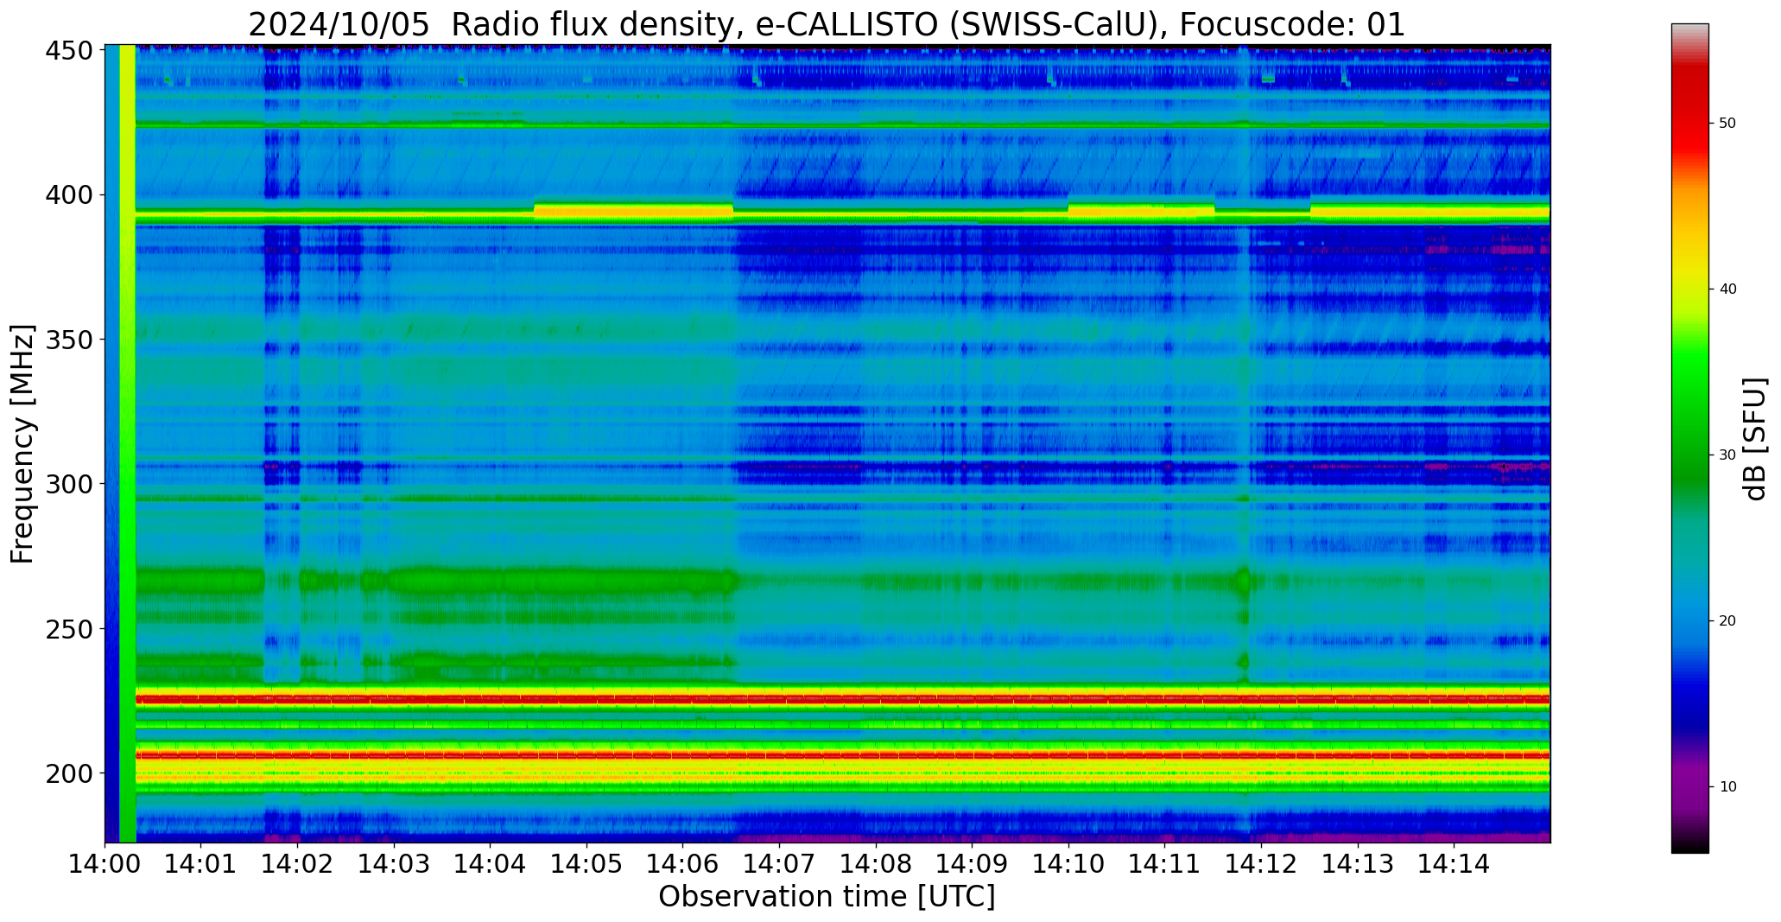Click the raised yellow band segment near 14:05
Screen dimensions: 1781x922
point(633,210)
